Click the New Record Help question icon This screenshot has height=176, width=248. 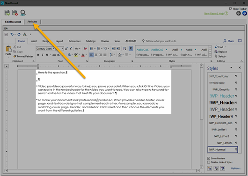[226, 14]
